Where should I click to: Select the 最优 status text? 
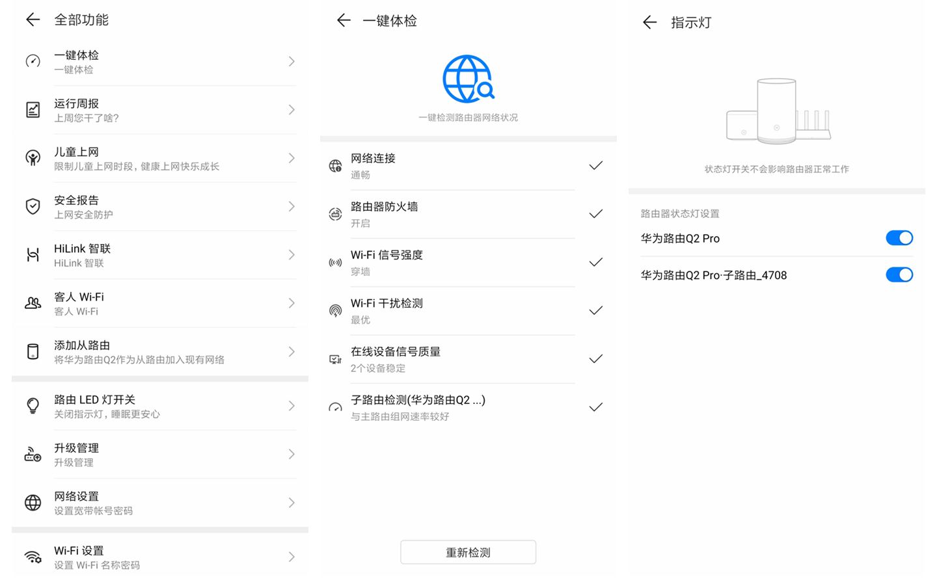click(360, 320)
